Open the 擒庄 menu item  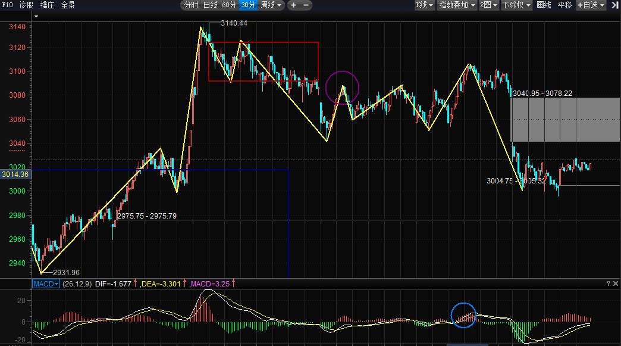[47, 5]
